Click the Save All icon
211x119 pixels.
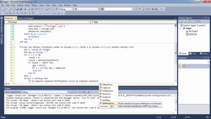(21, 9)
